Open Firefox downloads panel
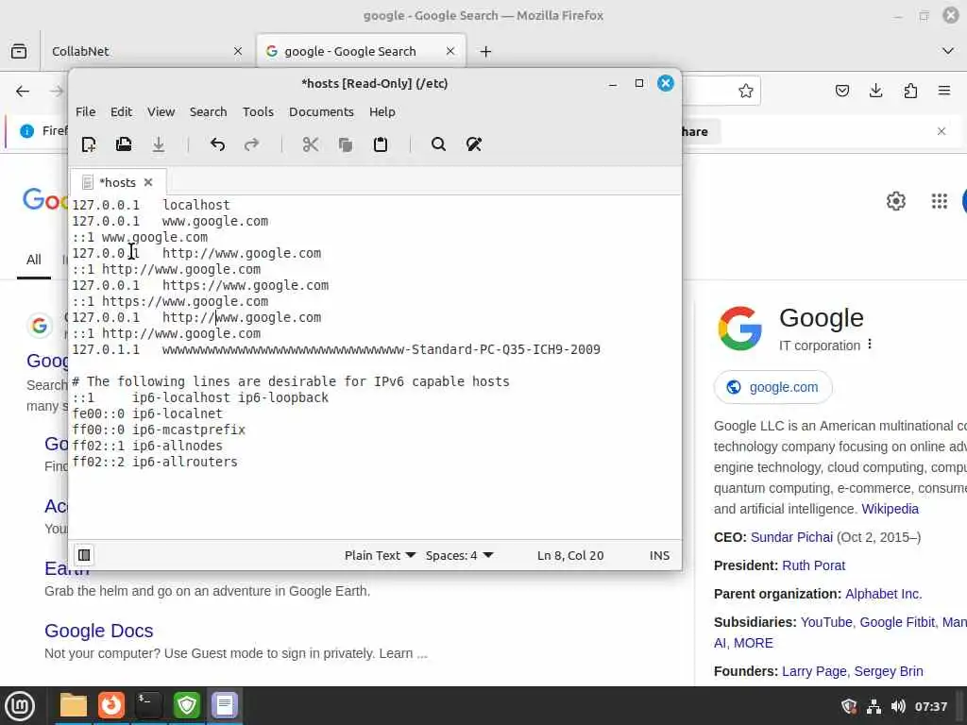Image resolution: width=967 pixels, height=725 pixels. pyautogui.click(x=875, y=92)
